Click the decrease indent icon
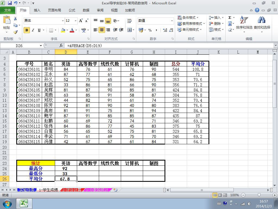278x209 pixels. point(115,30)
